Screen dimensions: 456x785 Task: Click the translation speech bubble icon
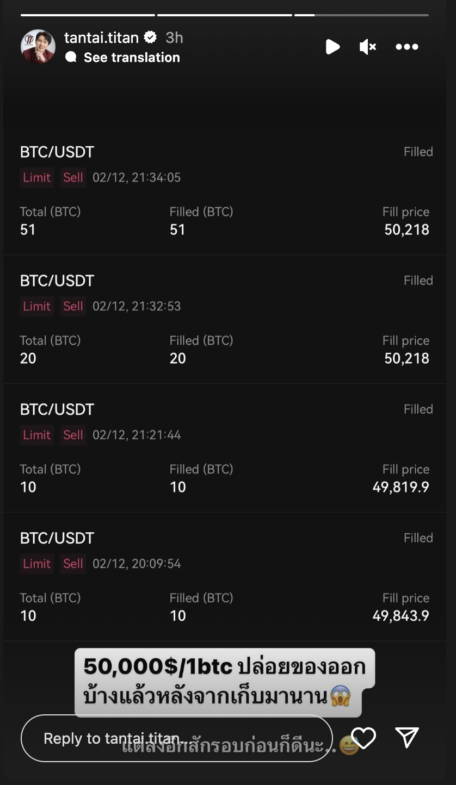[x=71, y=58]
